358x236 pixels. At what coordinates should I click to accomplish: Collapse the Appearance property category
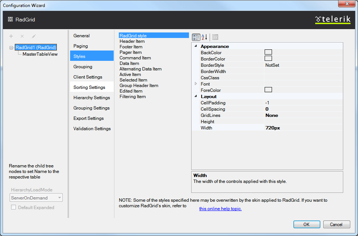coord(196,46)
